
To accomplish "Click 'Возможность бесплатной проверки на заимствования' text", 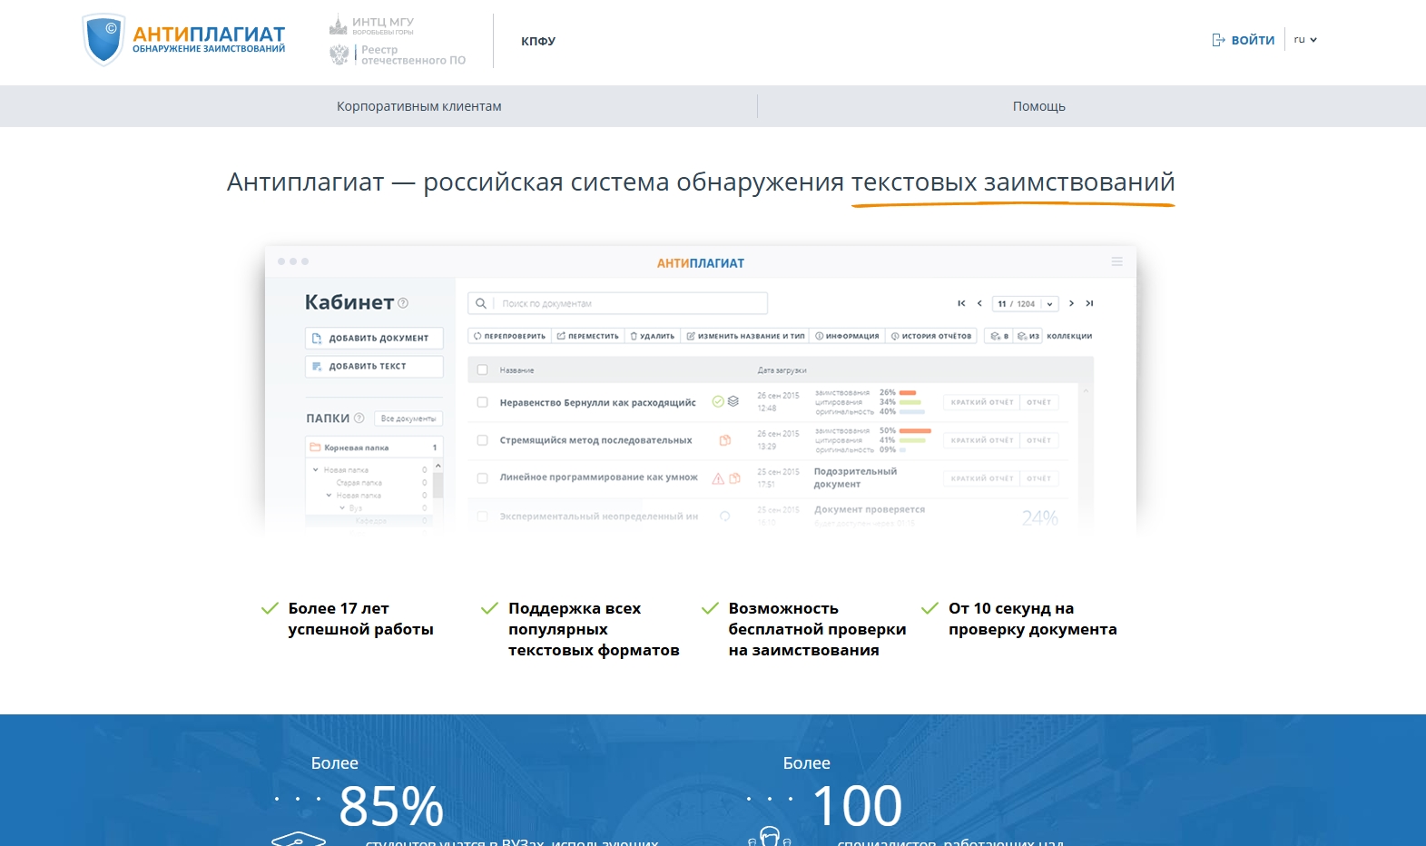I will click(817, 629).
